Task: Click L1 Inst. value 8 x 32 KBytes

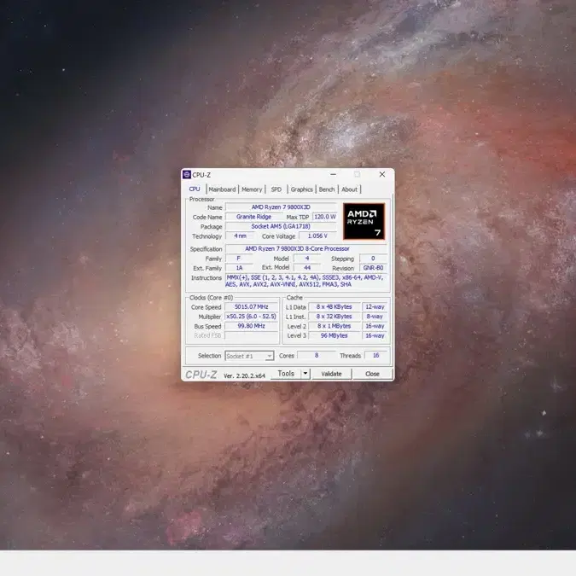Action: click(x=334, y=317)
